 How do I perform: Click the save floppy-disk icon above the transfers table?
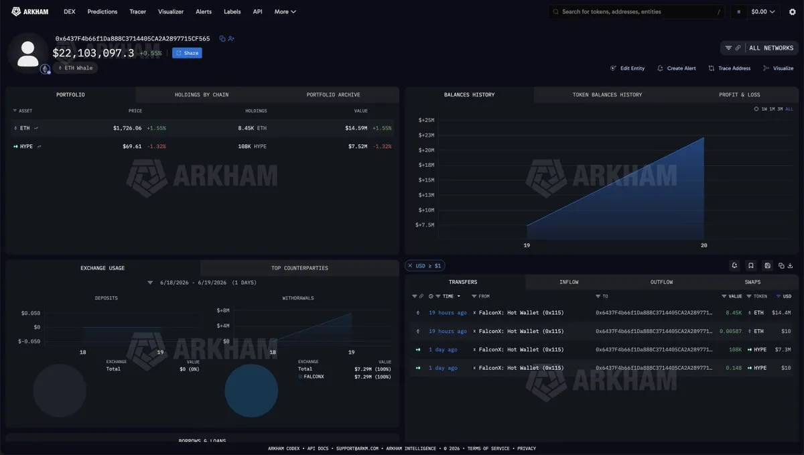(768, 265)
